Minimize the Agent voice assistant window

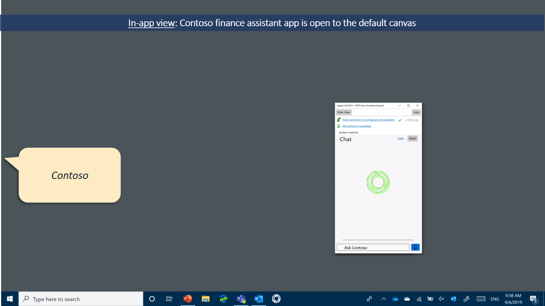click(400, 105)
